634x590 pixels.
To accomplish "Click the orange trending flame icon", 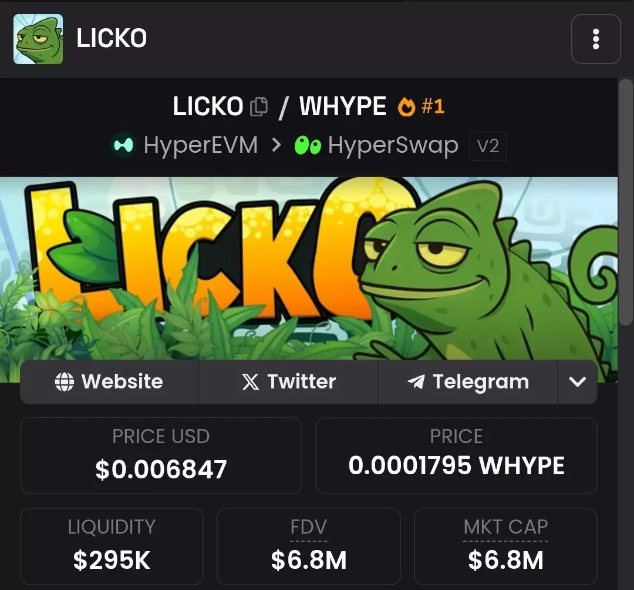I will point(406,107).
